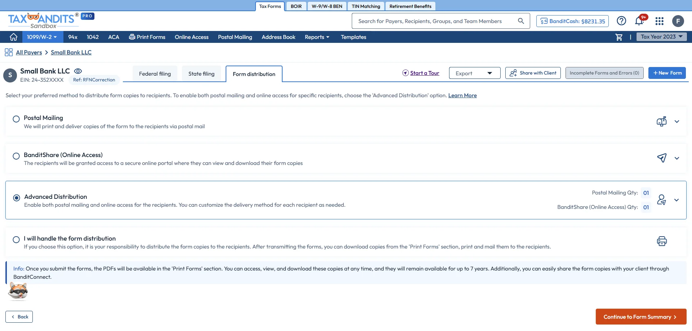
Task: Click the TaxBandits Pro logo
Action: [x=51, y=21]
